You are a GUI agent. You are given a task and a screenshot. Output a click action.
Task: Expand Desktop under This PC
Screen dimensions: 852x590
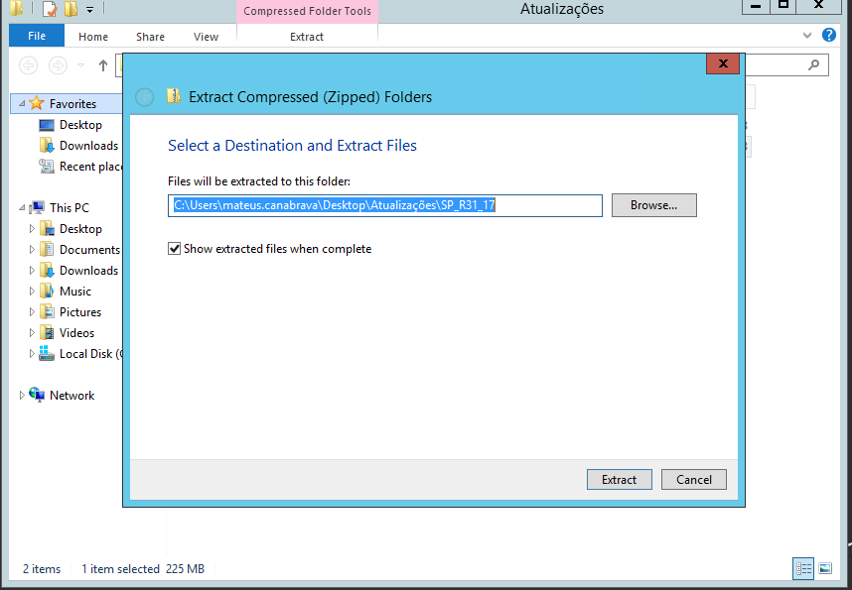point(32,228)
